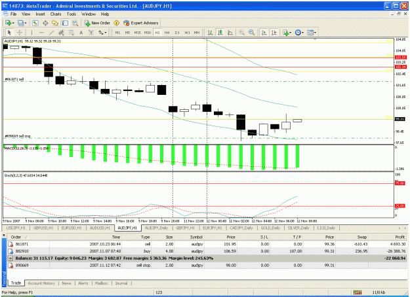Toggle the Chart Shift icon

click(x=274, y=33)
